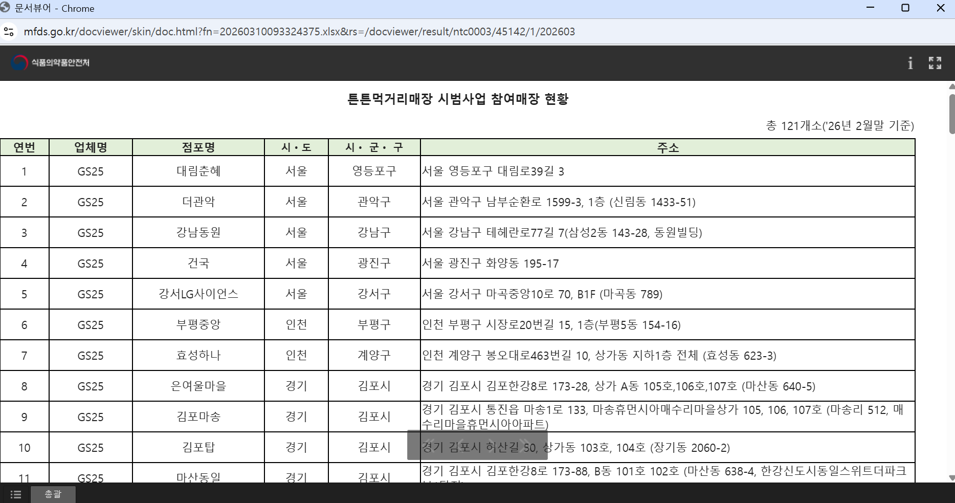The width and height of the screenshot is (955, 503).
Task: Select store name 은여울마을
Action: 198,386
